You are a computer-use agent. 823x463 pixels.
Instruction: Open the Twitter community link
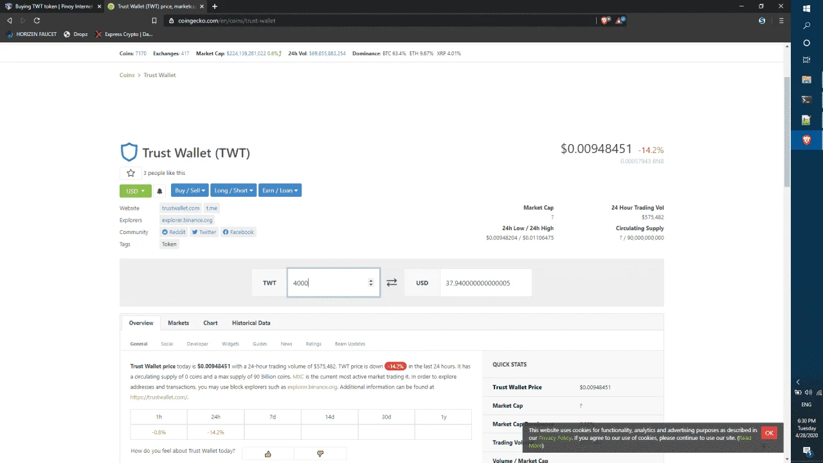(204, 232)
